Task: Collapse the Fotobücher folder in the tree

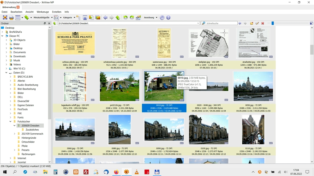Action: 10,122
